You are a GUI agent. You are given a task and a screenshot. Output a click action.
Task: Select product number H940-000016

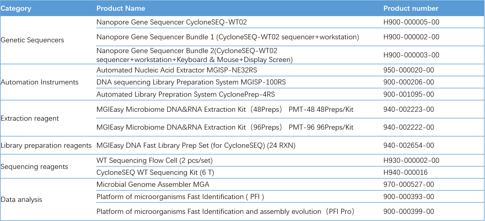[405, 173]
